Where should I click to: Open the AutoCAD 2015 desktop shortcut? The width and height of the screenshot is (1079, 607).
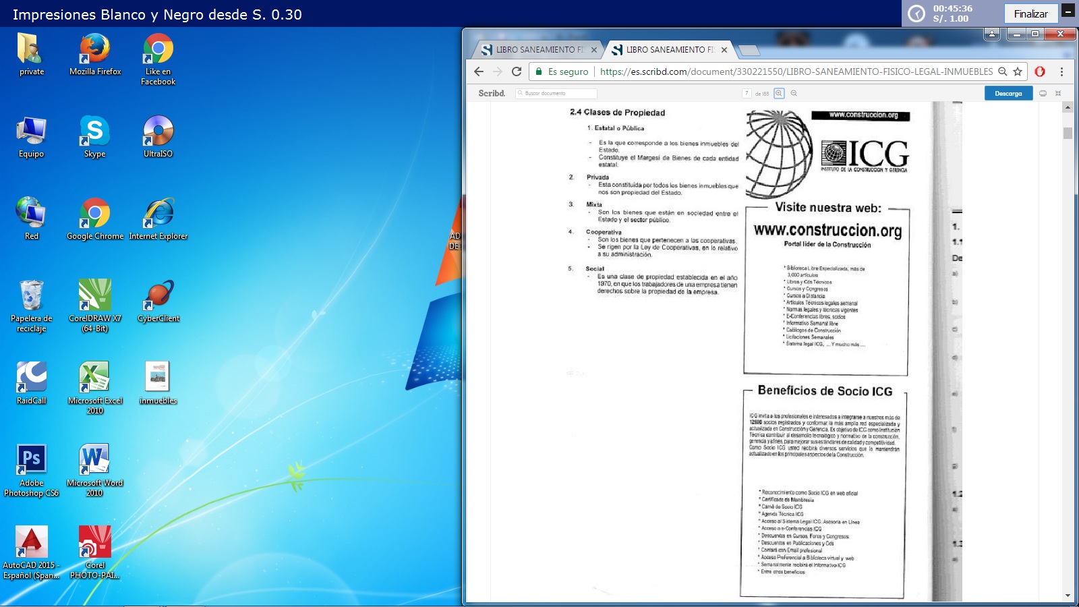click(x=31, y=542)
